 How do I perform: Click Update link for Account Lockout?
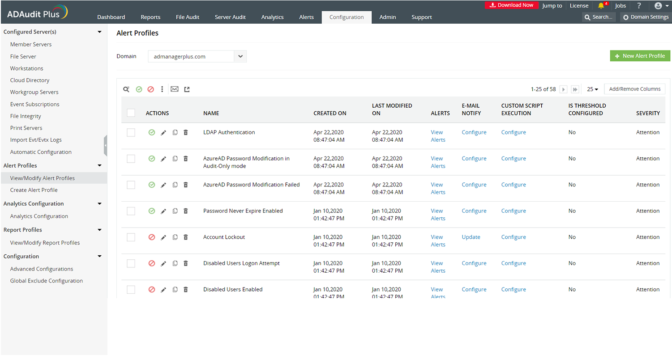(x=471, y=237)
